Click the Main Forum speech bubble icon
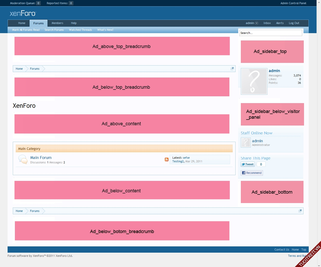The width and height of the screenshot is (321, 267). point(23,159)
